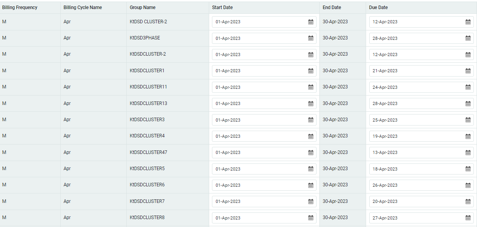Open Due Date calendar for KtDSDCLUSTER11 row

coord(468,87)
